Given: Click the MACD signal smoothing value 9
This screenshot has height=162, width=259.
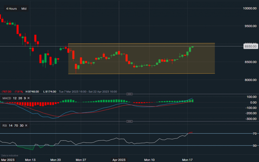Looking at the screenshot, I should point(24,98).
